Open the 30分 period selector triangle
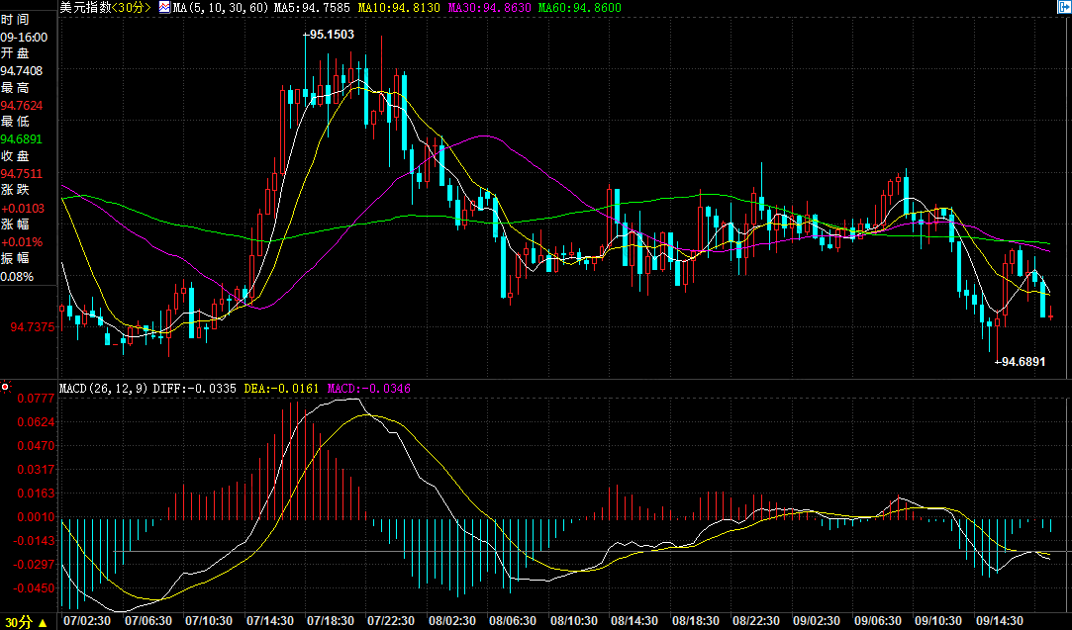 coord(44,622)
